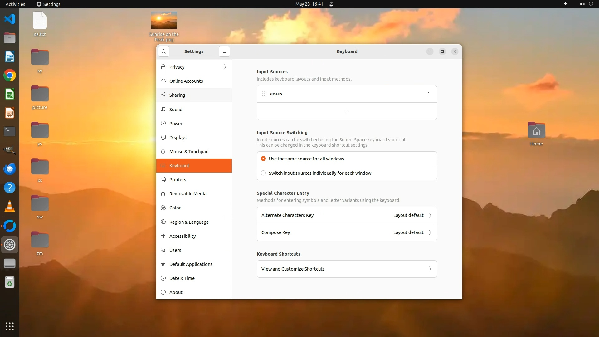Click the three-dot menu for en+us
599x337 pixels.
pos(428,94)
